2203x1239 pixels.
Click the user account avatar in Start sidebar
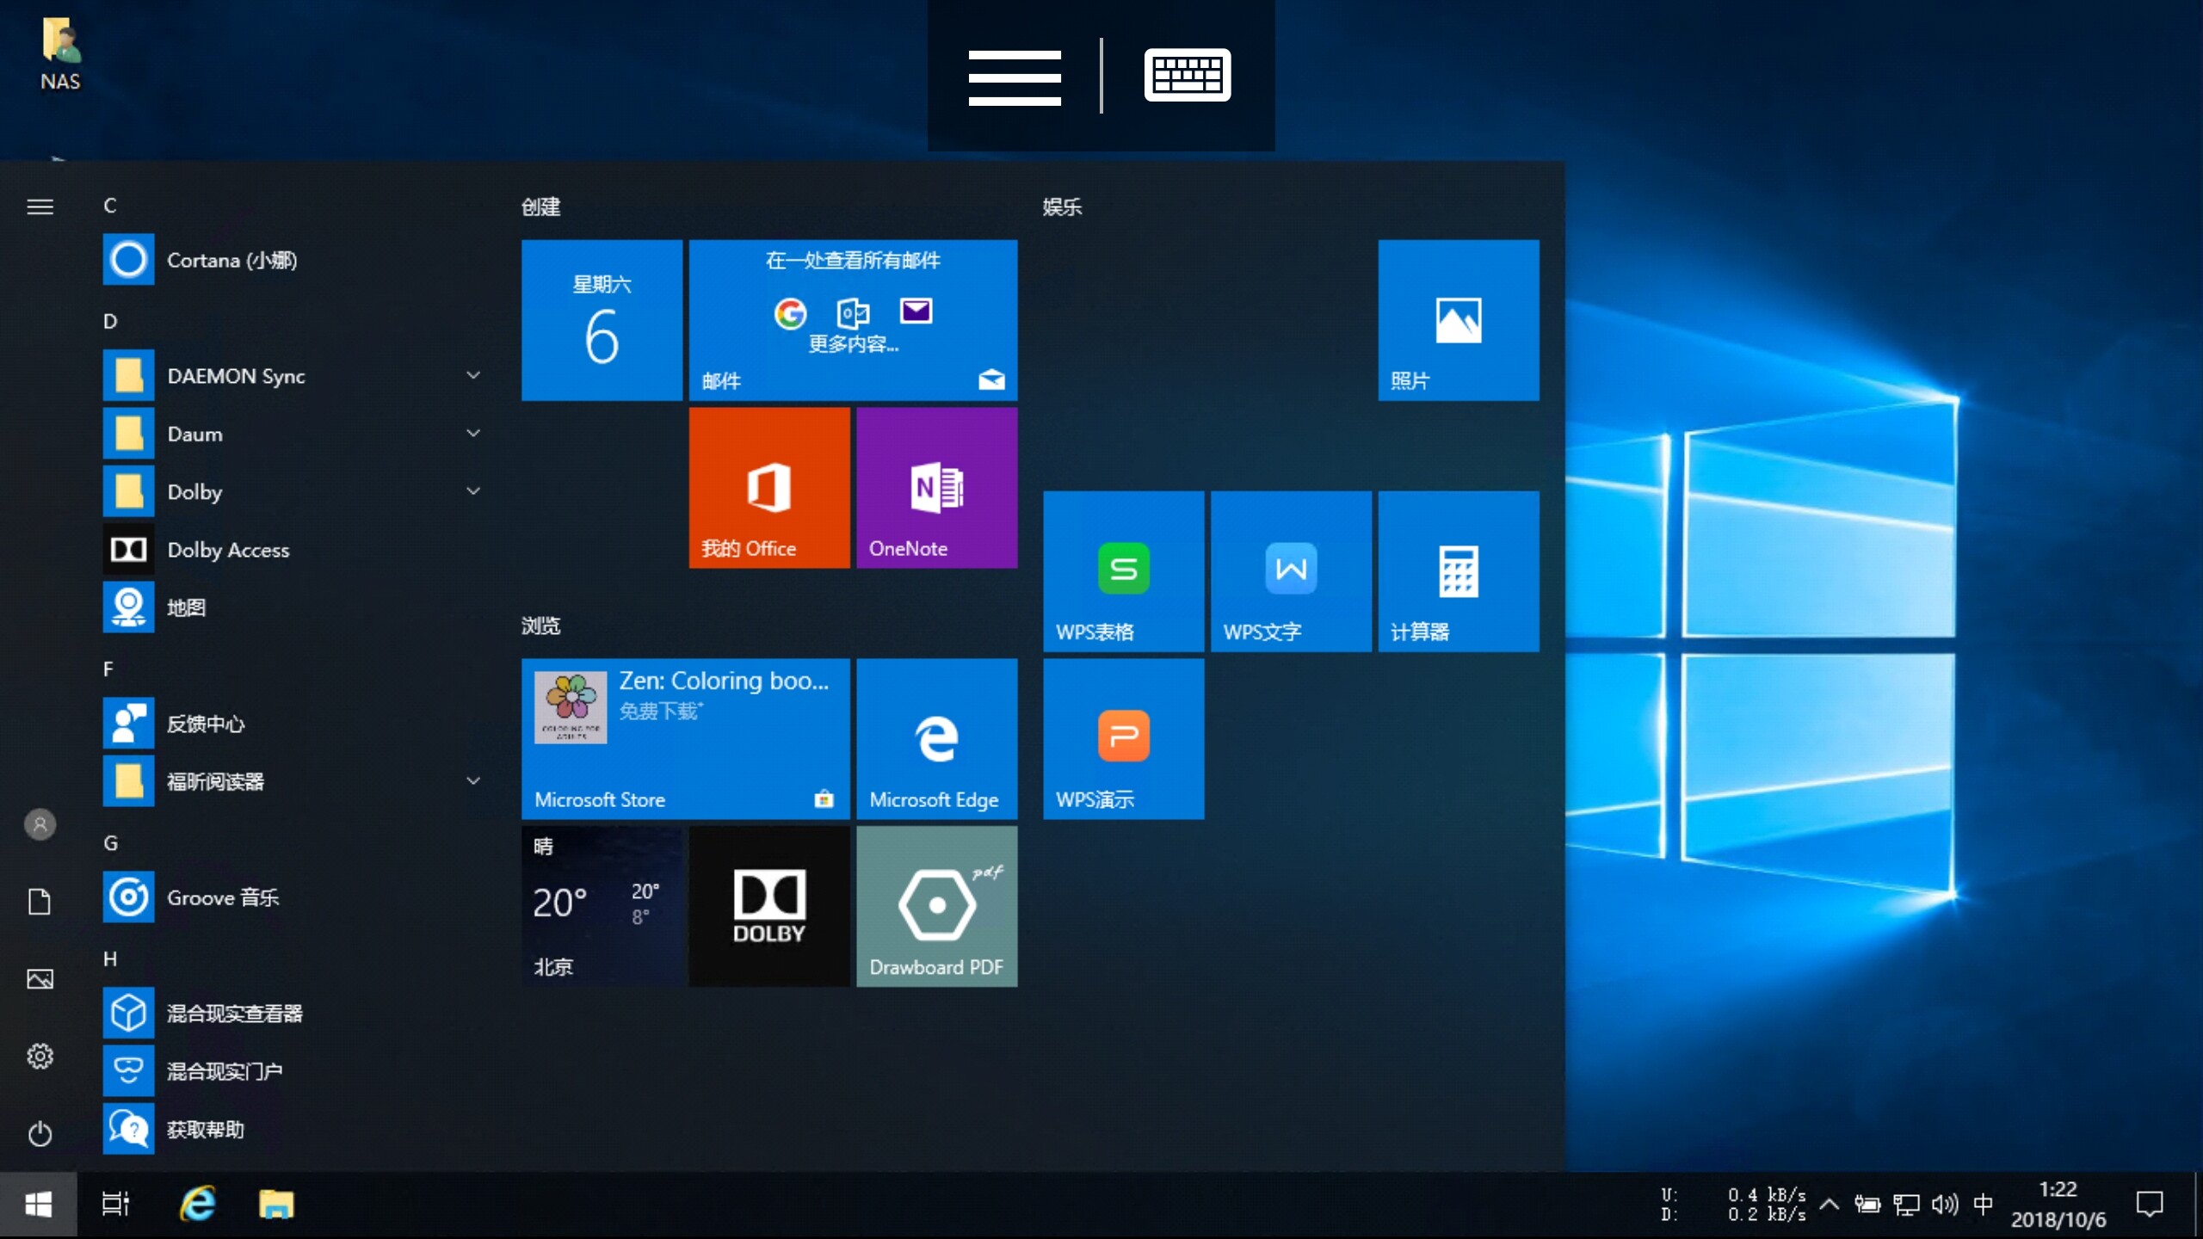[x=40, y=824]
